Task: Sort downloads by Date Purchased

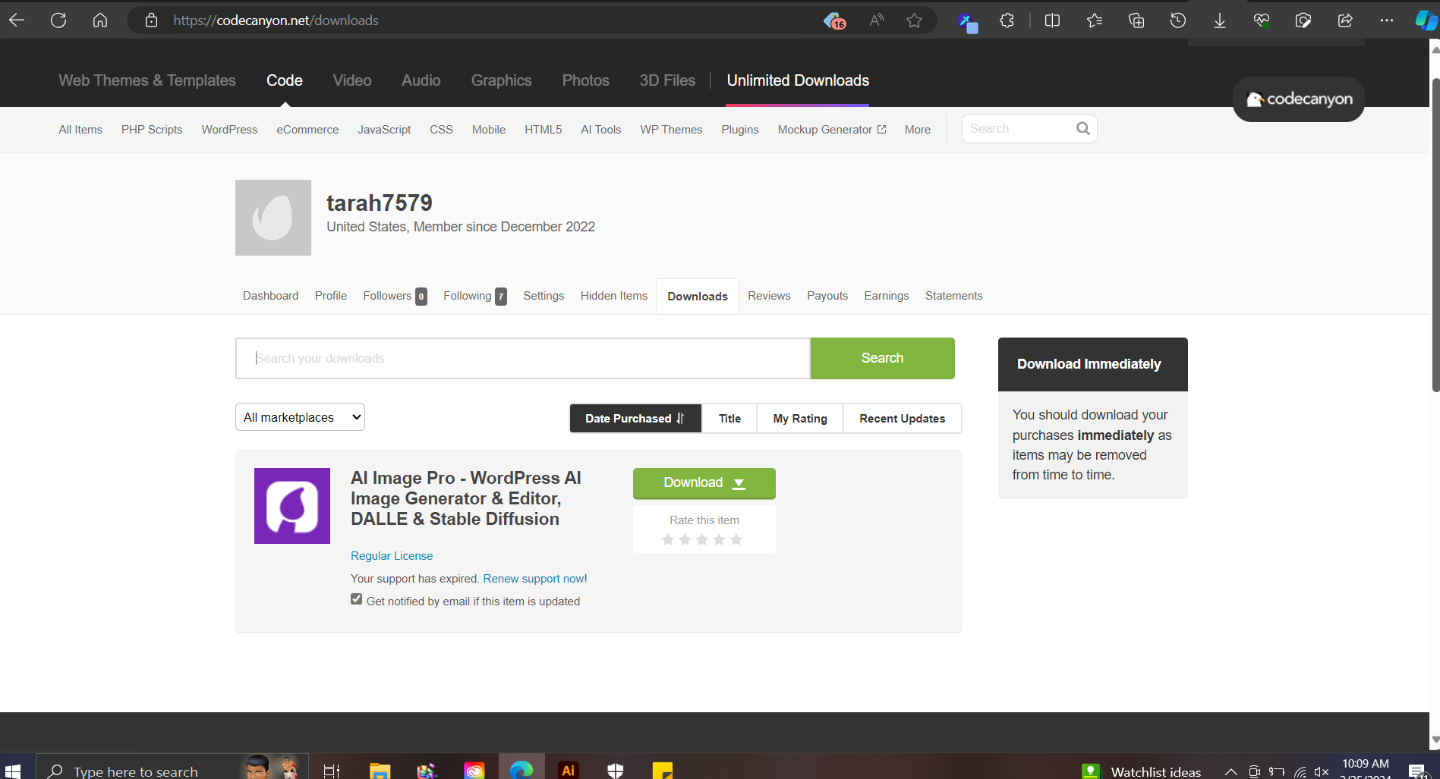Action: (635, 419)
